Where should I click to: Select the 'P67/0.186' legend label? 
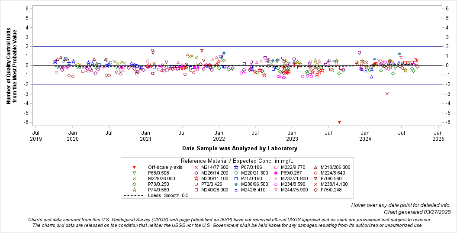pyautogui.click(x=251, y=167)
